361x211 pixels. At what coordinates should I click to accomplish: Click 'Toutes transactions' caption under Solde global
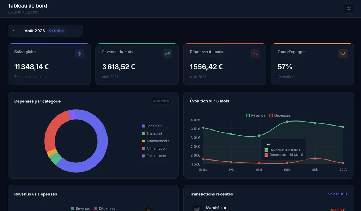point(30,77)
